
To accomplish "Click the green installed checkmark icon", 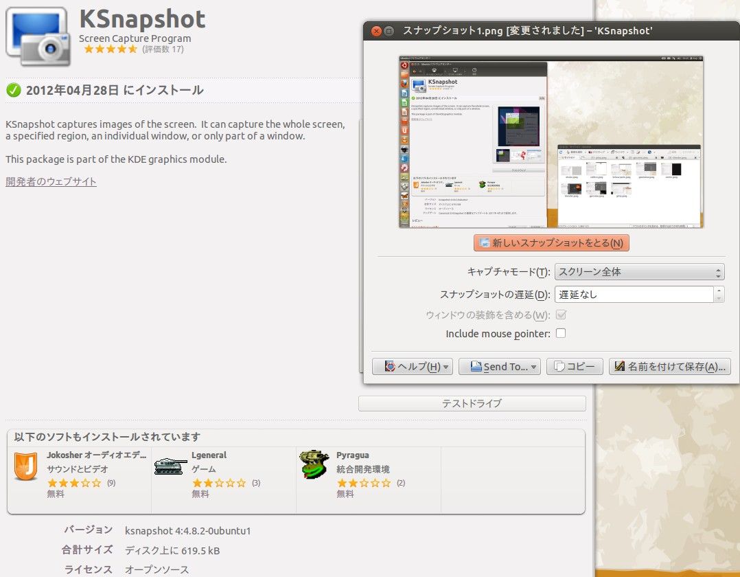I will [x=14, y=90].
